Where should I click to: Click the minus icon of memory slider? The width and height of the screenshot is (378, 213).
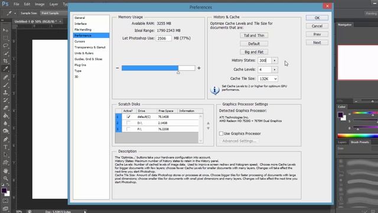pyautogui.click(x=118, y=68)
